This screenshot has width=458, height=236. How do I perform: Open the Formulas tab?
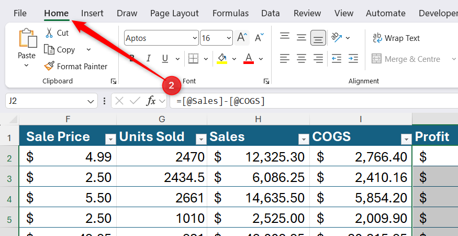230,13
